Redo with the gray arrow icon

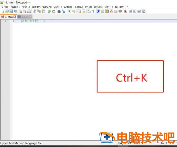(53, 11)
